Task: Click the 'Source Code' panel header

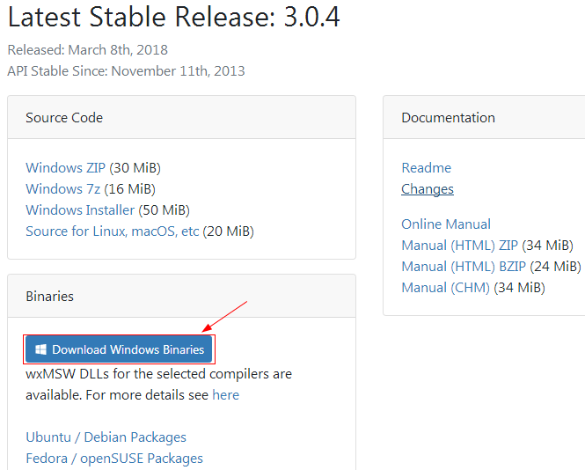Action: pyautogui.click(x=182, y=117)
